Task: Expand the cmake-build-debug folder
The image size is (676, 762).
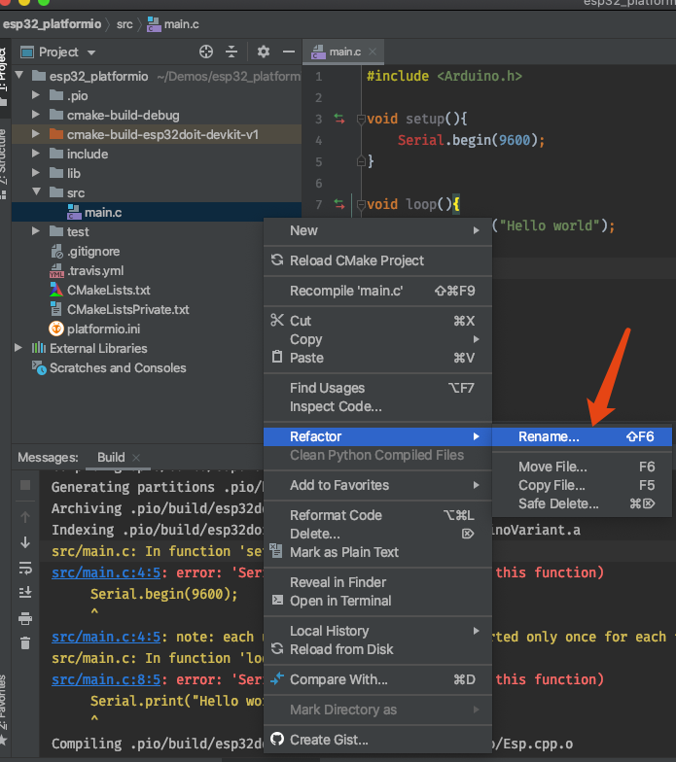Action: tap(36, 115)
